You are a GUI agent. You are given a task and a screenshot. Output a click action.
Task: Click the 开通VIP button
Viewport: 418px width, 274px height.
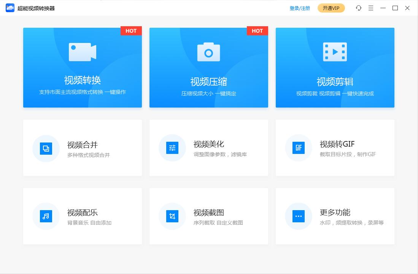(331, 8)
